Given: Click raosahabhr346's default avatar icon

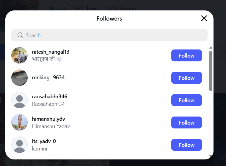Looking at the screenshot, I should coord(19,100).
